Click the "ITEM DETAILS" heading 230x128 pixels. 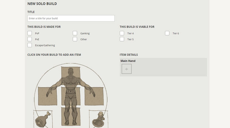(x=129, y=55)
